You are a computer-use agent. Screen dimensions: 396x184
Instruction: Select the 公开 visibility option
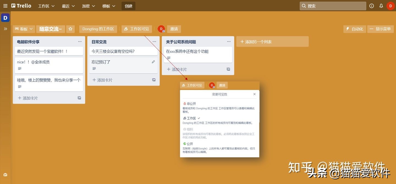click(190, 144)
